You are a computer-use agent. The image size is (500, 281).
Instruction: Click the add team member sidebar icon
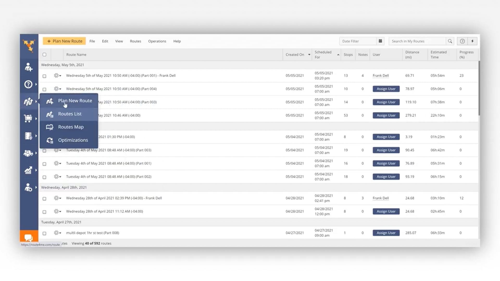(x=28, y=67)
